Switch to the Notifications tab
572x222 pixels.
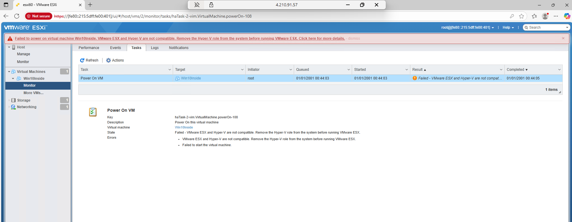[179, 48]
